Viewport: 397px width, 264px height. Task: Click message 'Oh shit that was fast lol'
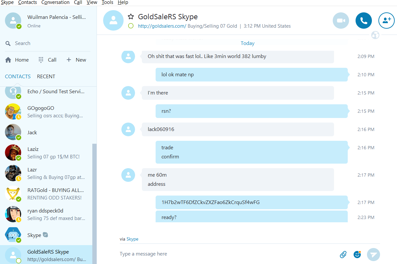(x=238, y=56)
